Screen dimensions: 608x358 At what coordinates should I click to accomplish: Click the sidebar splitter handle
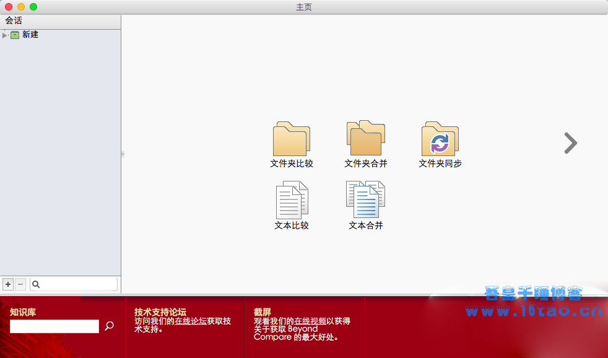pos(122,154)
